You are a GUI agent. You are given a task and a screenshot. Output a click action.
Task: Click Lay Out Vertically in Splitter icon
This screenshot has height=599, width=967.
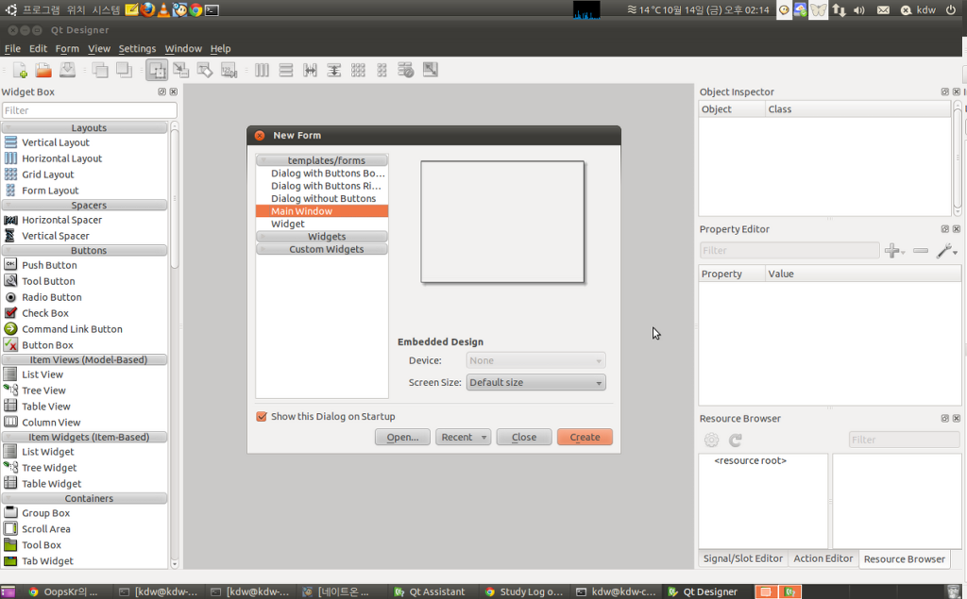[x=333, y=70]
